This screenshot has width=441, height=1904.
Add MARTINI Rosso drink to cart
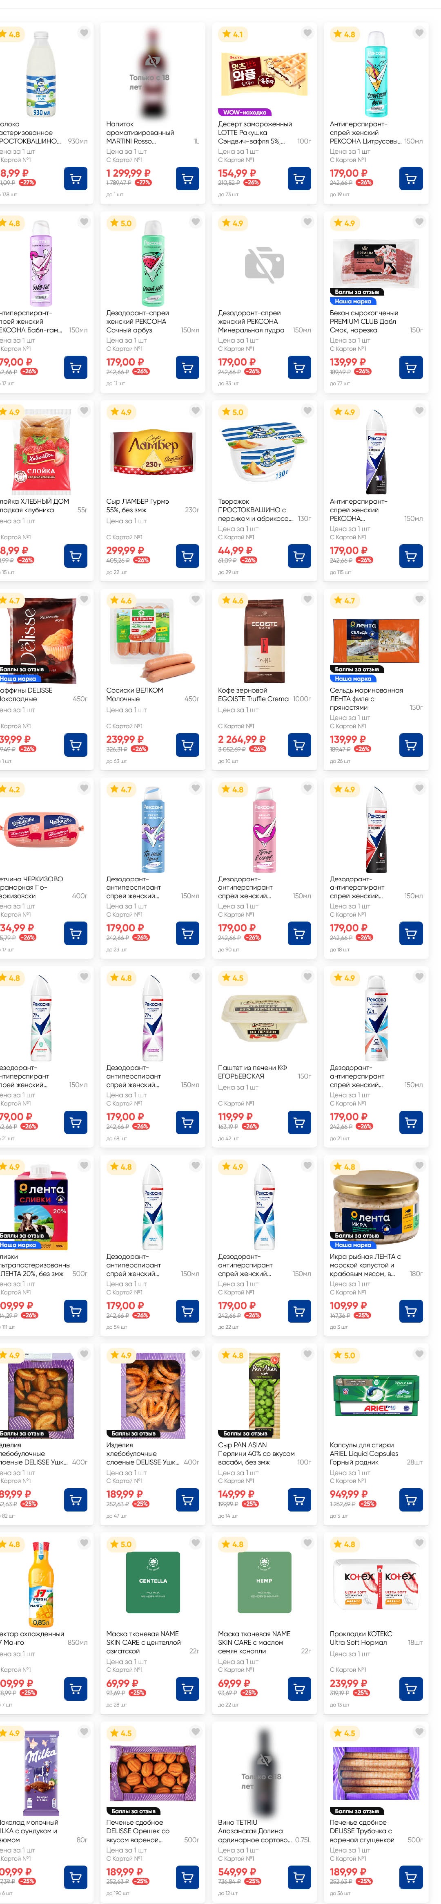point(187,179)
